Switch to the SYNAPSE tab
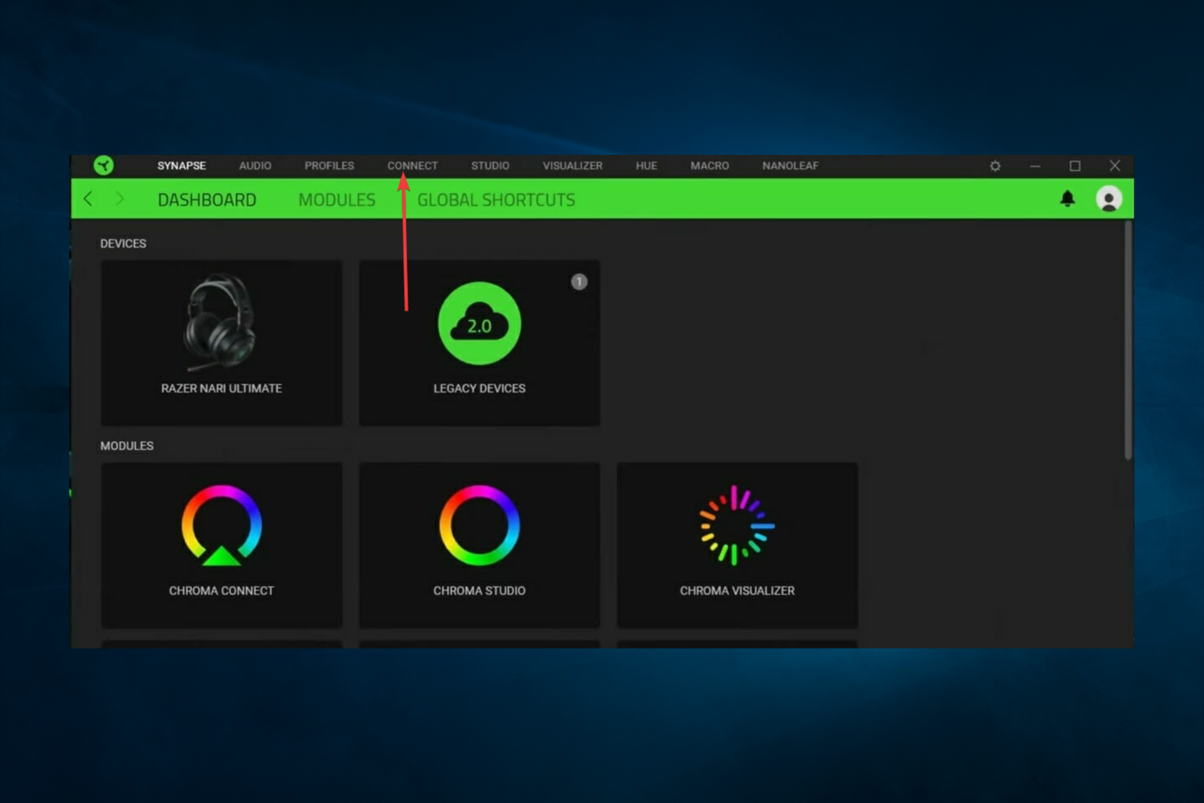The width and height of the screenshot is (1204, 803). (181, 166)
